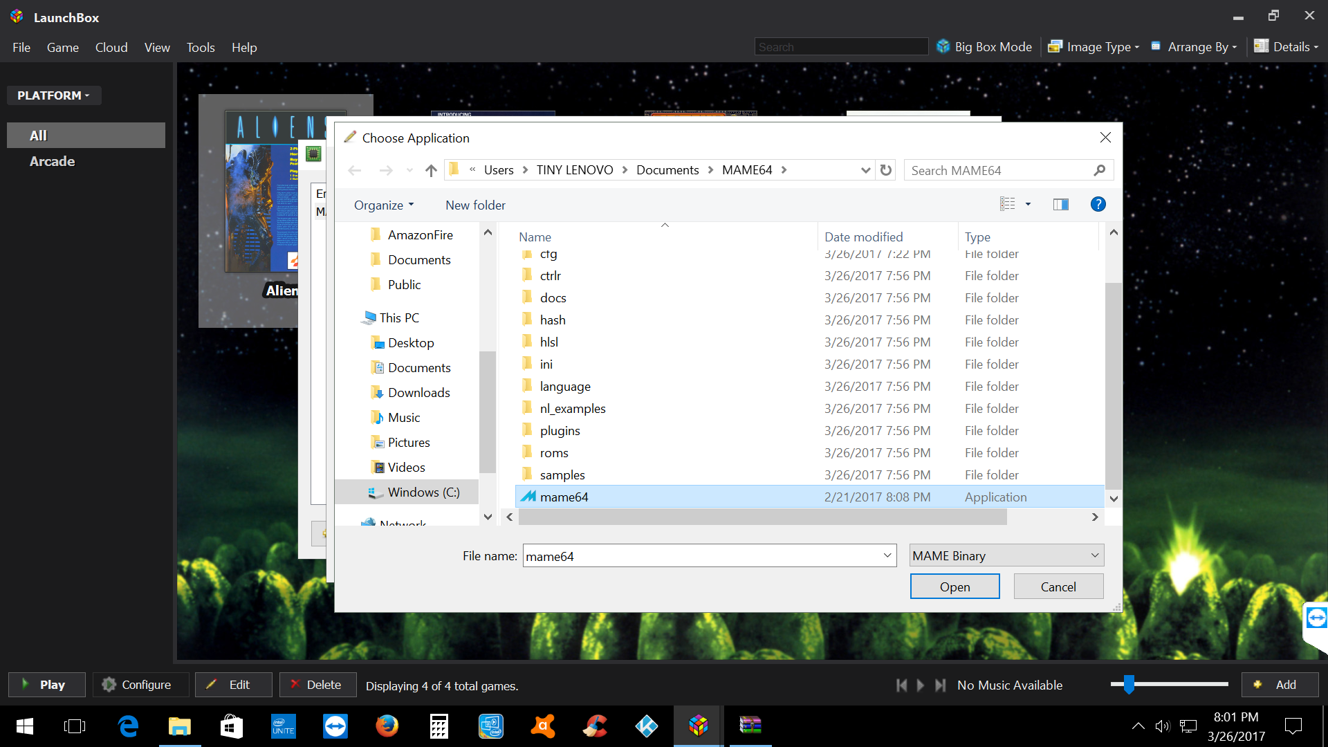Launch Microsoft Edge from taskbar
This screenshot has width=1328, height=747.
click(128, 726)
